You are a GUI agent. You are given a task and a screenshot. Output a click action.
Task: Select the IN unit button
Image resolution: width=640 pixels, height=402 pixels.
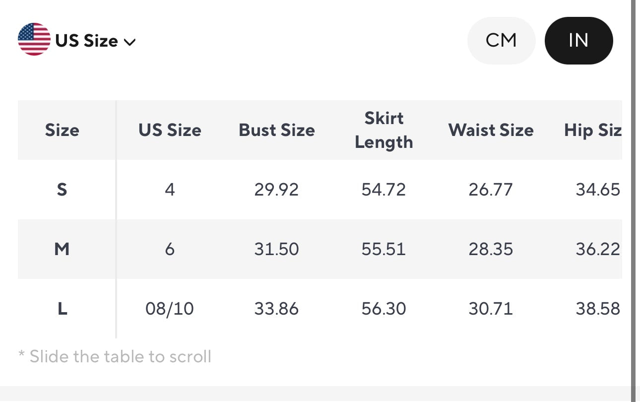click(578, 40)
